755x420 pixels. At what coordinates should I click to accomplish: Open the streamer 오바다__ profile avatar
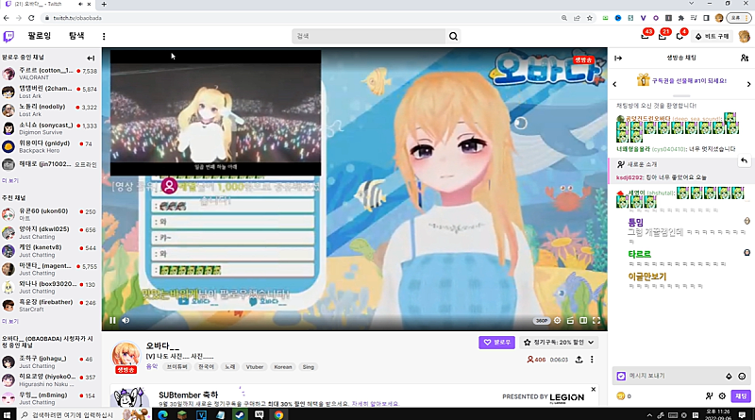(x=126, y=355)
